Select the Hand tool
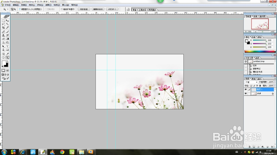 (3, 58)
